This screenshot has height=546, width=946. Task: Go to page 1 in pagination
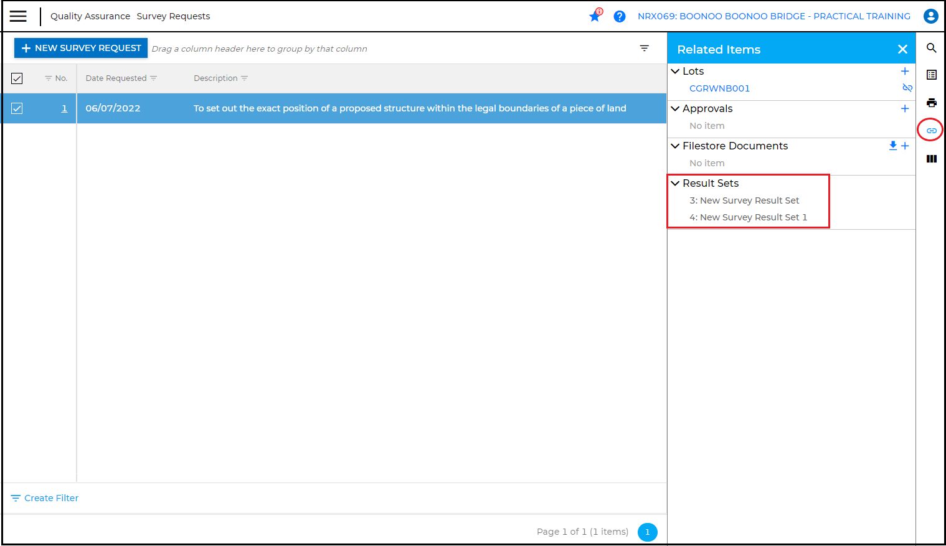647,532
